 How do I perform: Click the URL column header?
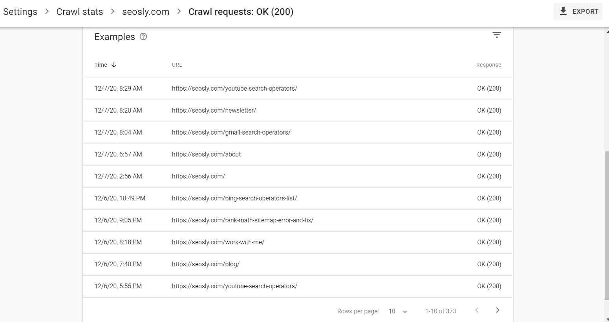177,65
